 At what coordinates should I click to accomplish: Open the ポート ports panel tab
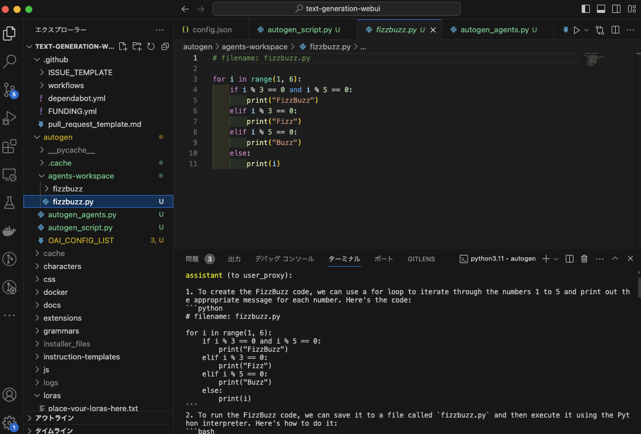384,259
